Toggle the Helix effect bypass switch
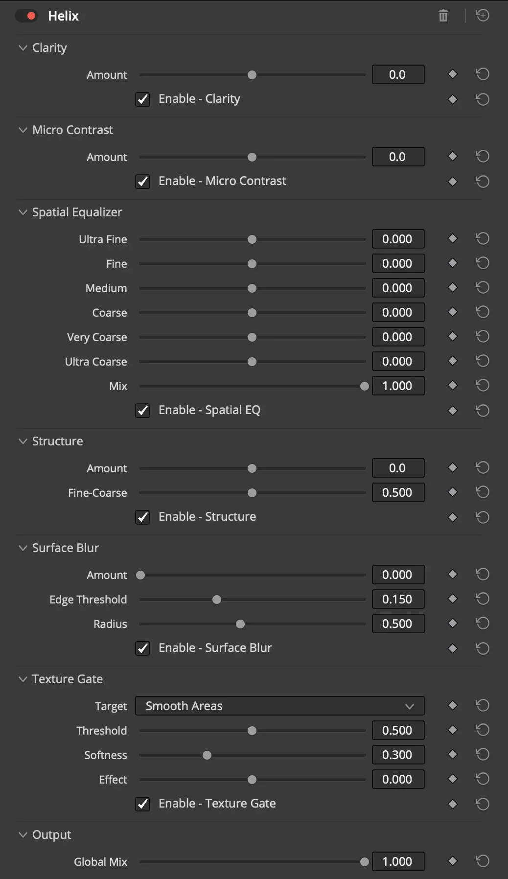 27,15
